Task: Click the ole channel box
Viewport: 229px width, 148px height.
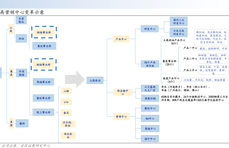Action: [x=66, y=102]
